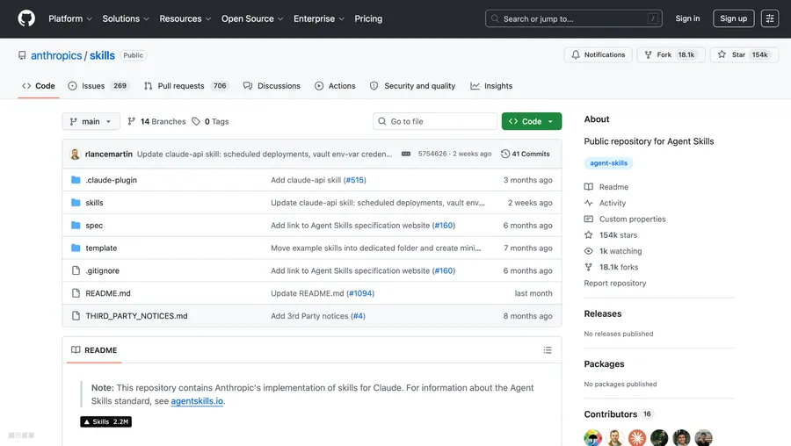Expand the Resources menu
The height and width of the screenshot is (446, 791).
tap(185, 18)
